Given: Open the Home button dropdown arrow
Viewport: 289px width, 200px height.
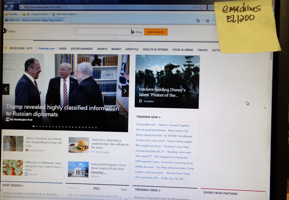Looking at the screenshot, I should tap(203, 20).
